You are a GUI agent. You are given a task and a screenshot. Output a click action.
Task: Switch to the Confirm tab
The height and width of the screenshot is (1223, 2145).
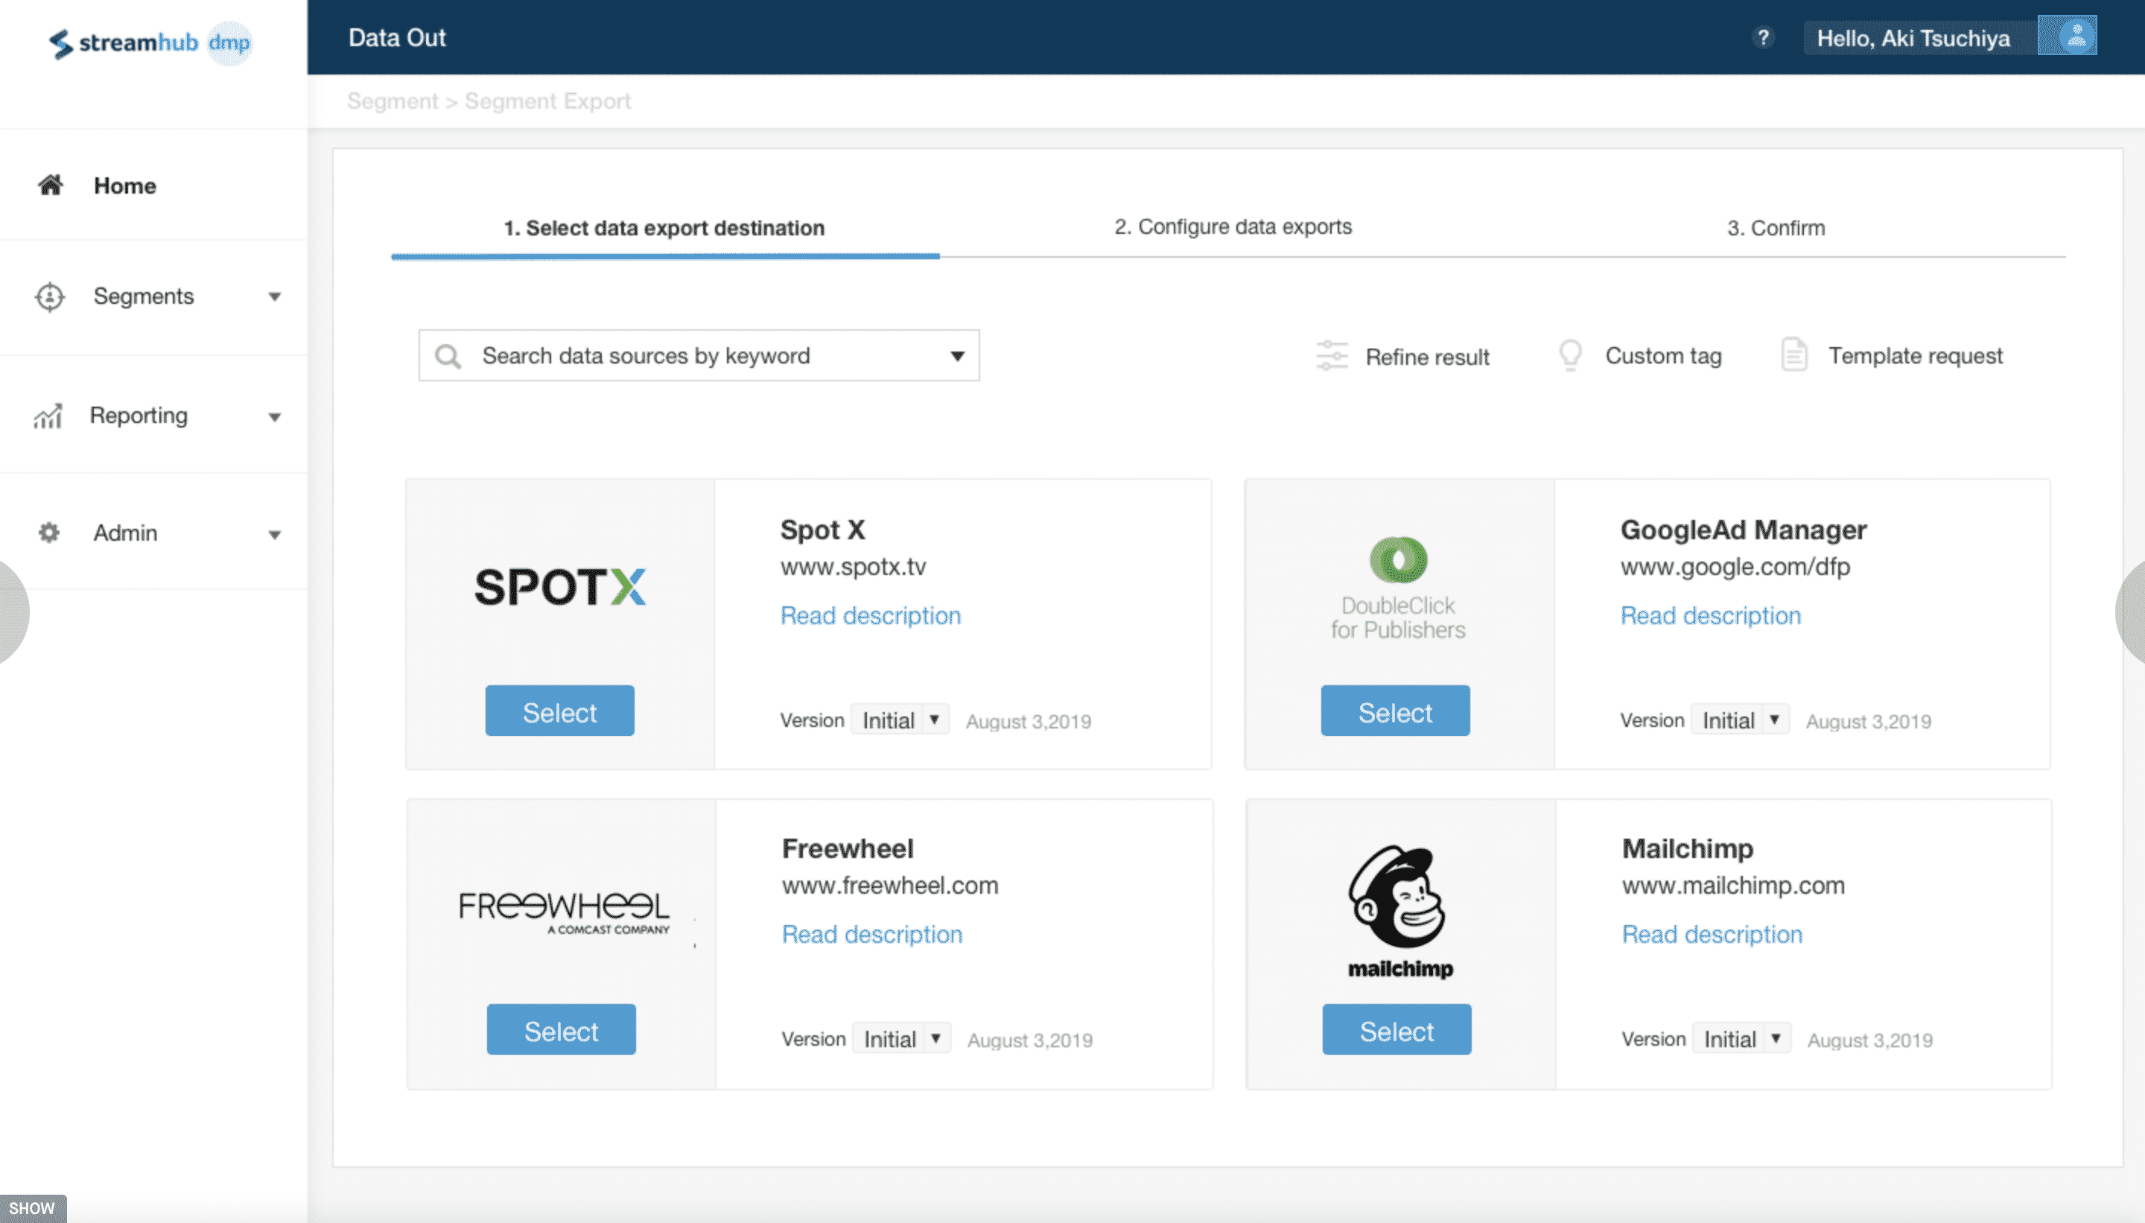pos(1776,227)
